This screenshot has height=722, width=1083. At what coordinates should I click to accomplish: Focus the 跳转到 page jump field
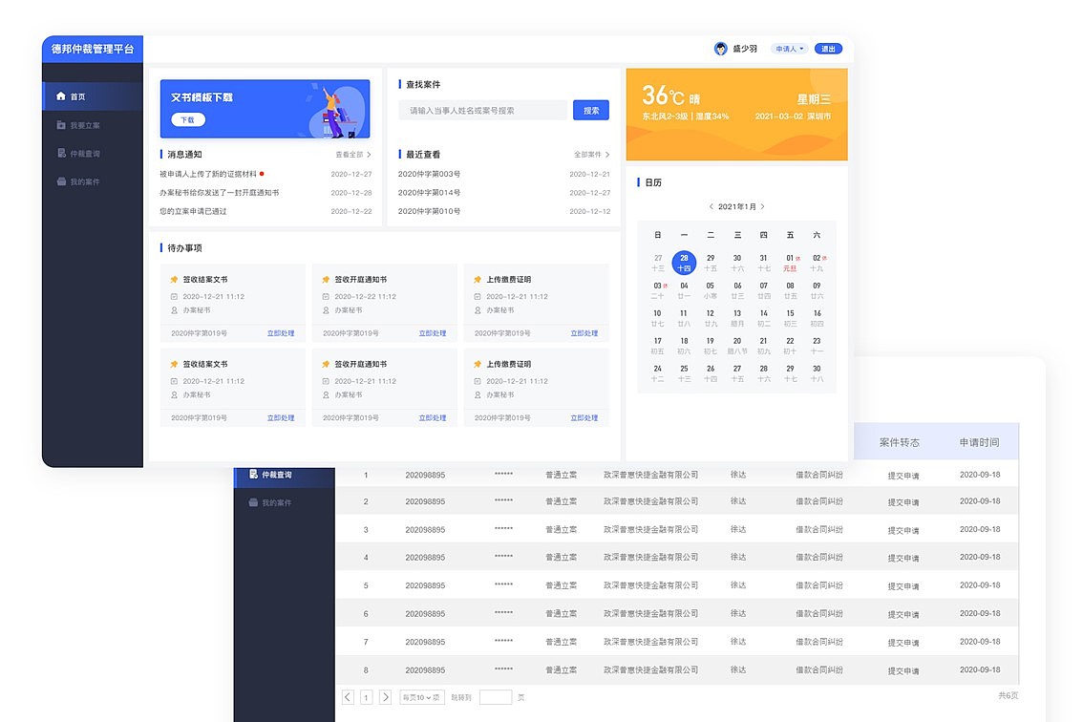[496, 697]
